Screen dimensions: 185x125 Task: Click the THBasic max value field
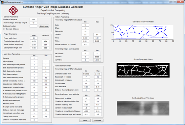97,35
